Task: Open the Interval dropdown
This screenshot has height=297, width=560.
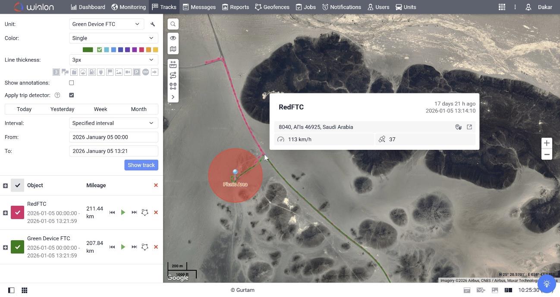Action: (113, 123)
